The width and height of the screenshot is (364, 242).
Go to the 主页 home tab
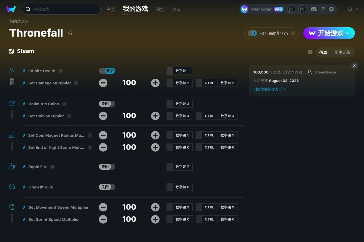111,9
